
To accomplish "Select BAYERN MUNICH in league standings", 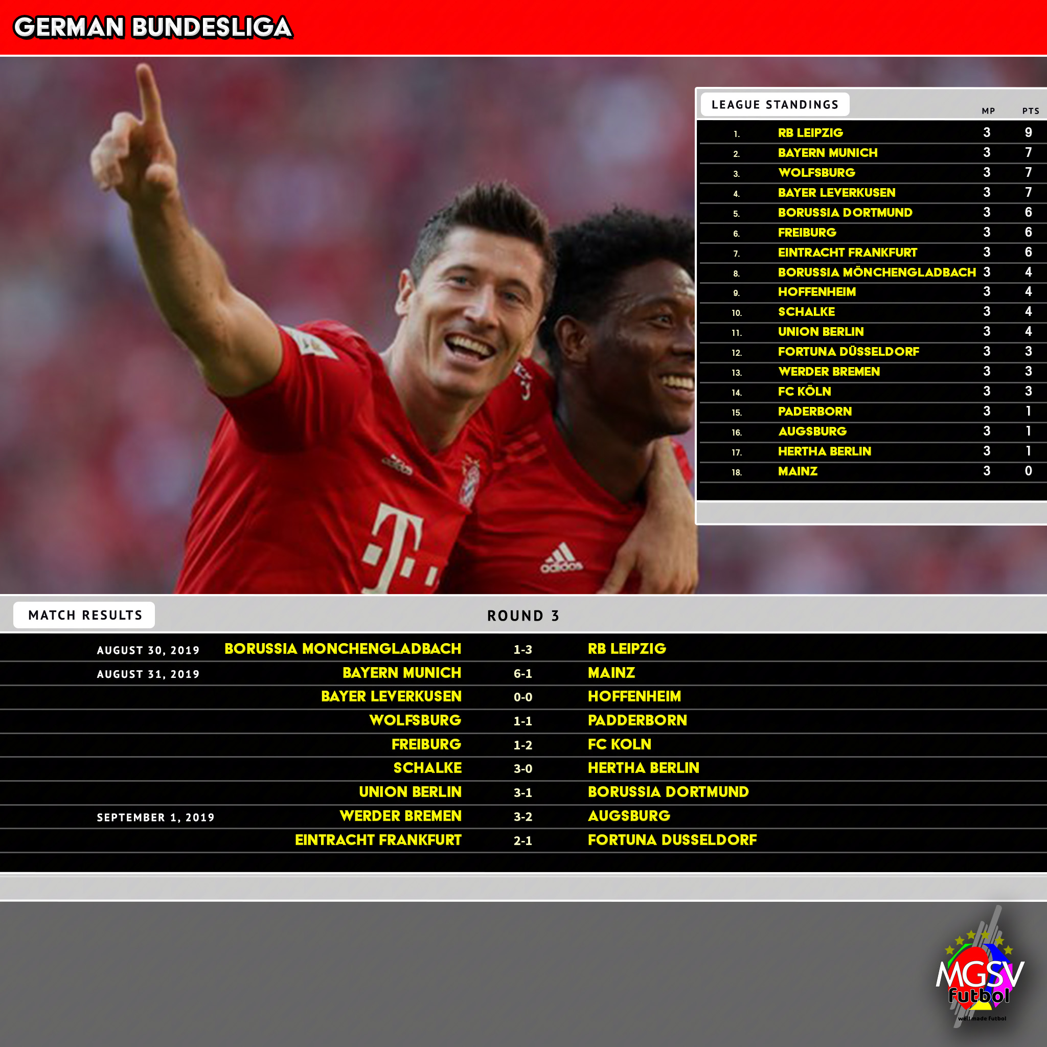I will (x=828, y=153).
